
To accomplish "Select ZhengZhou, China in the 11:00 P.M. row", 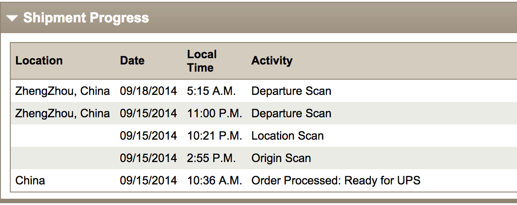I will click(x=62, y=114).
